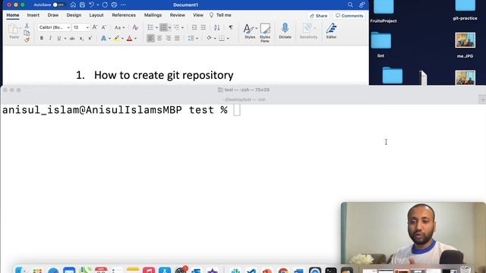This screenshot has height=273, width=486.
Task: Toggle strikethrough formatting
Action: coord(72,38)
